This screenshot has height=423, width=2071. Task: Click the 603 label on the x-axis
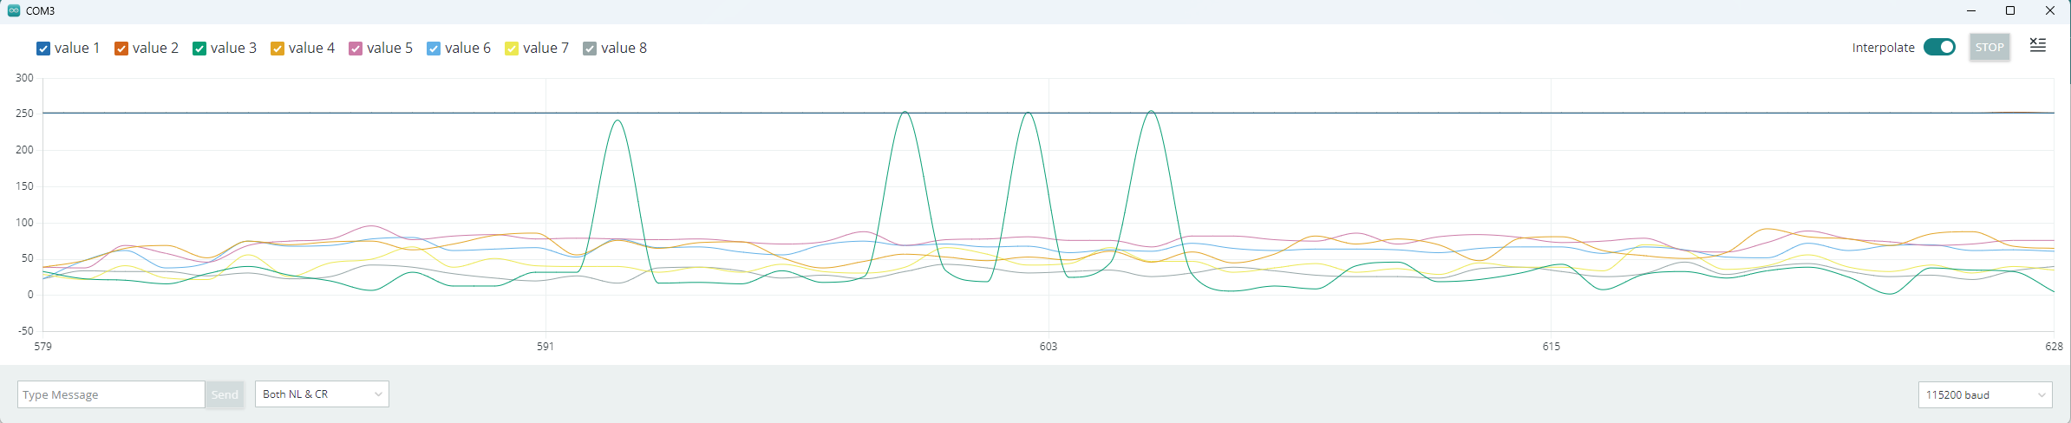point(1049,347)
